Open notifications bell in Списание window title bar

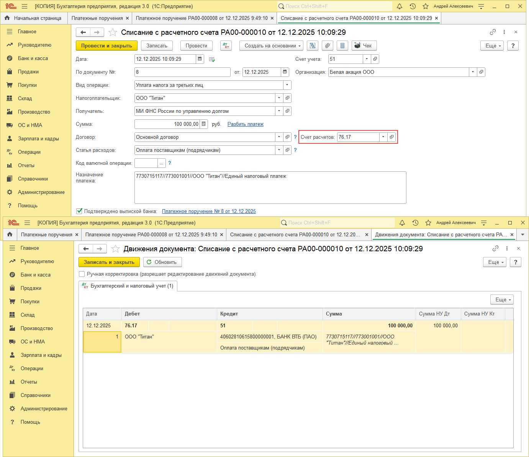click(x=400, y=6)
